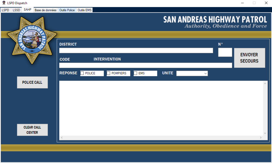Switch to the LSPD tab
The width and height of the screenshot is (272, 163).
5,10
